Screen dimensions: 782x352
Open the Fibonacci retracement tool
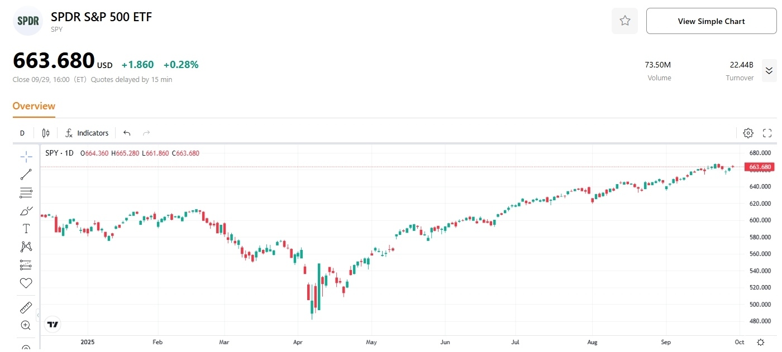point(26,193)
